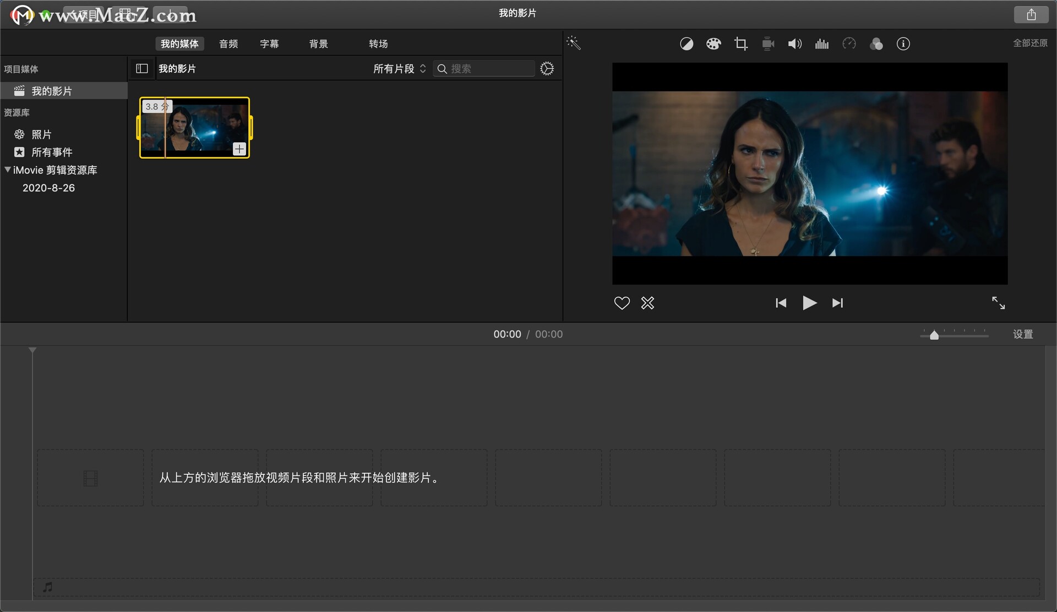Show the clip information panel
This screenshot has height=612, width=1057.
(x=903, y=44)
